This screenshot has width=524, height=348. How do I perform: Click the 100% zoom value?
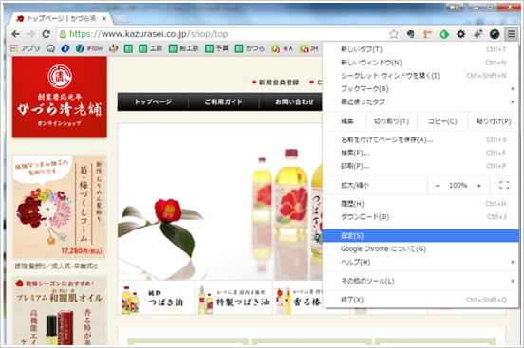point(458,185)
